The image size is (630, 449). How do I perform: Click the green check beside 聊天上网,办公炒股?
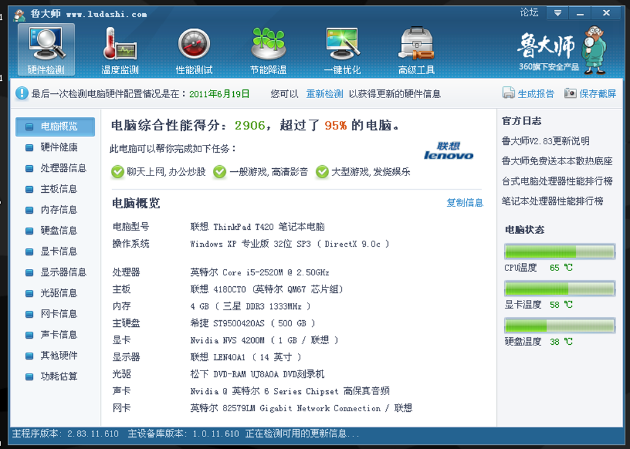point(117,172)
